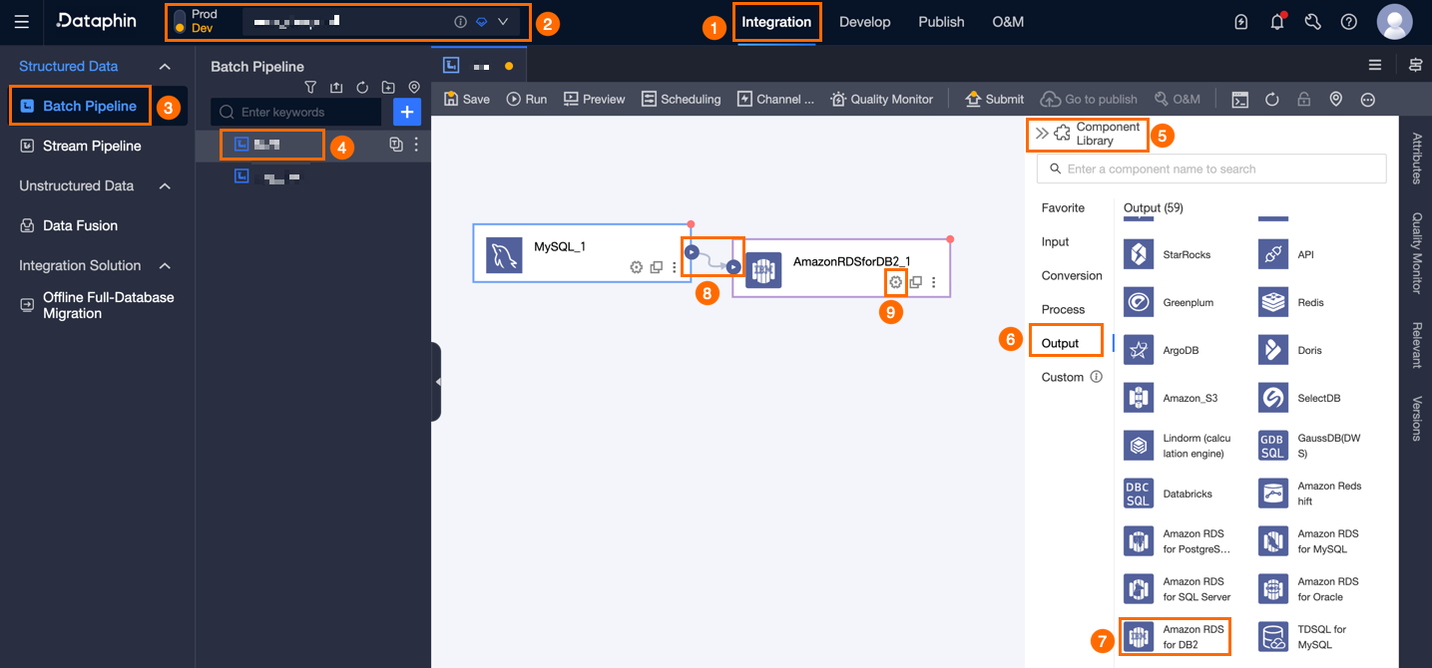Expand the project selector dropdown arrow
The image size is (1432, 668).
503,21
